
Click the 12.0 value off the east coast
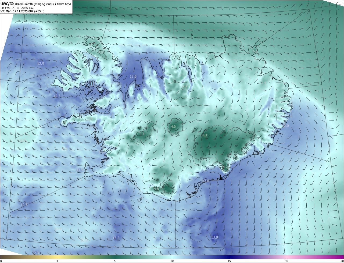pyautogui.click(x=285, y=126)
